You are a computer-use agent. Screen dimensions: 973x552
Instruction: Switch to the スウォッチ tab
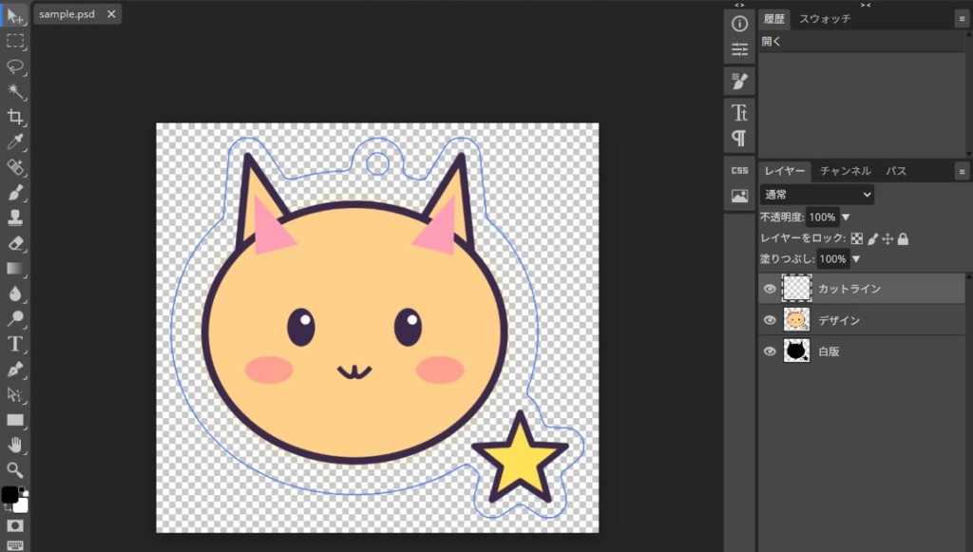(825, 19)
